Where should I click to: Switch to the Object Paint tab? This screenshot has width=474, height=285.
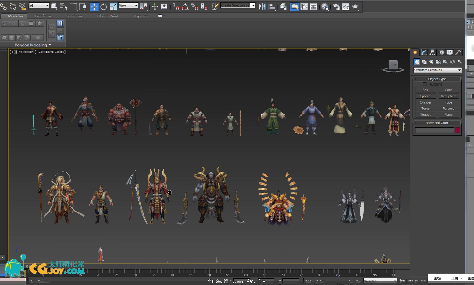[108, 16]
